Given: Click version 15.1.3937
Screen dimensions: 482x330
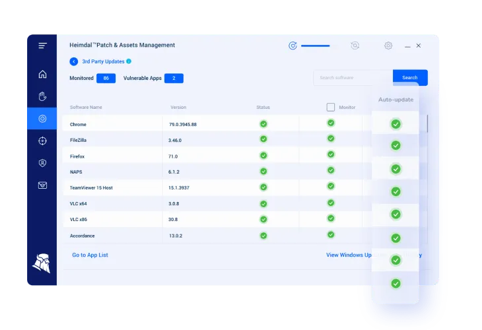Looking at the screenshot, I should [179, 187].
